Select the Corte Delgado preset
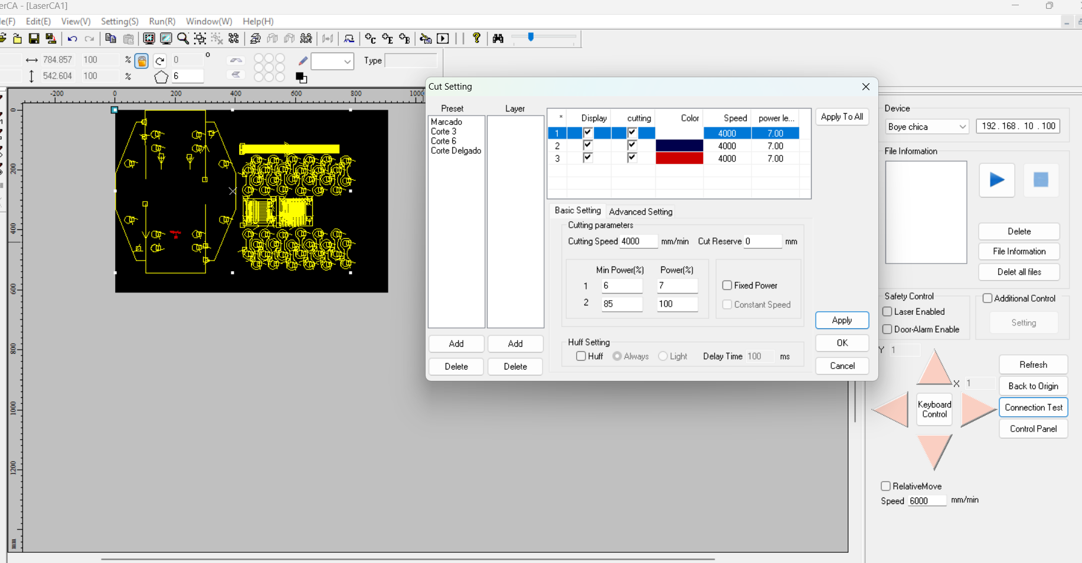 (x=456, y=150)
